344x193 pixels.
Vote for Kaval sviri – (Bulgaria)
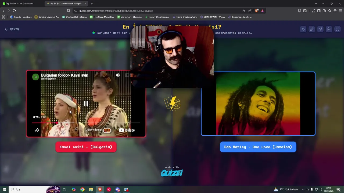coord(86,147)
